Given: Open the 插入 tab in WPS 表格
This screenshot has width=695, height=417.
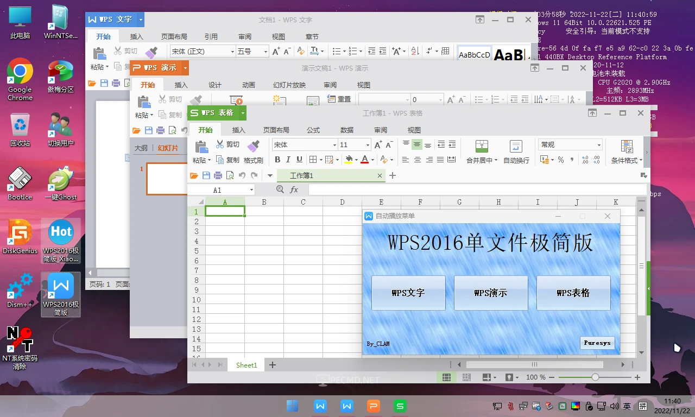Looking at the screenshot, I should tap(239, 130).
